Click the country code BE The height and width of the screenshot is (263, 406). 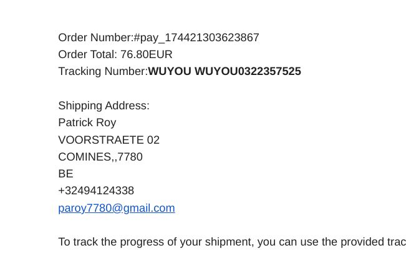coord(65,174)
